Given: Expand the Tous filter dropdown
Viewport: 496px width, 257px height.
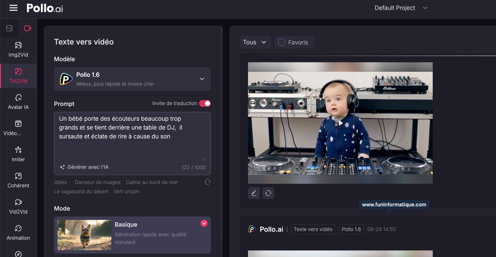Looking at the screenshot, I should tap(255, 42).
